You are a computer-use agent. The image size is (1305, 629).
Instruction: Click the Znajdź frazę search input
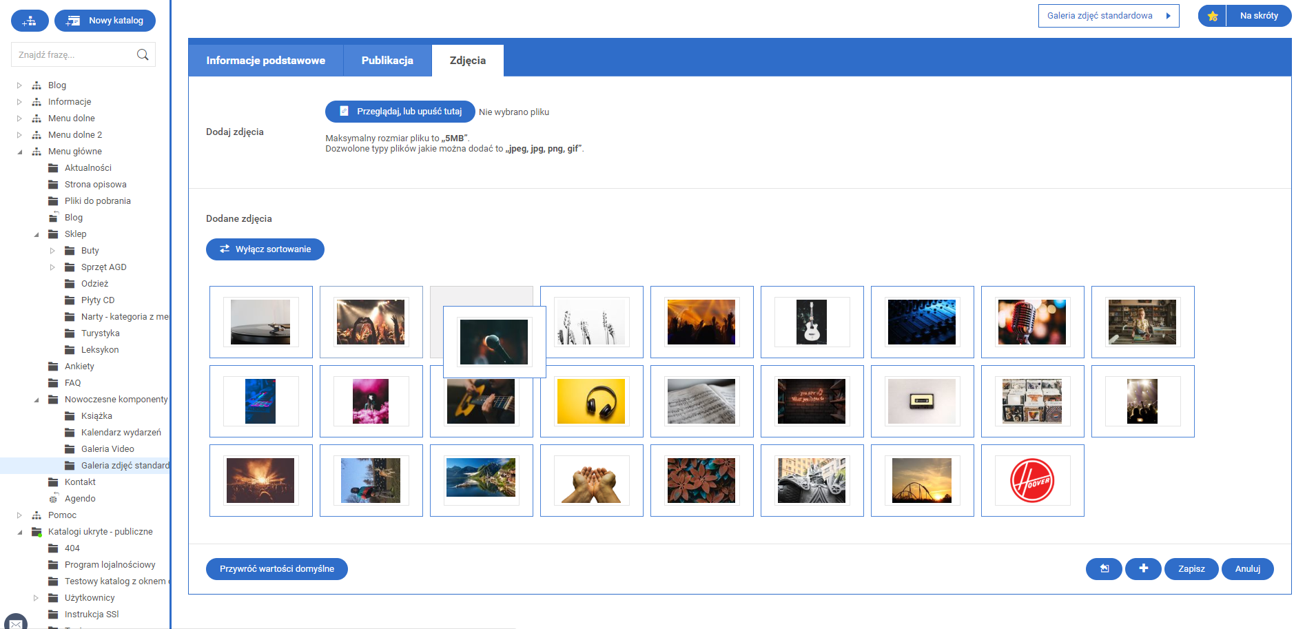click(72, 55)
